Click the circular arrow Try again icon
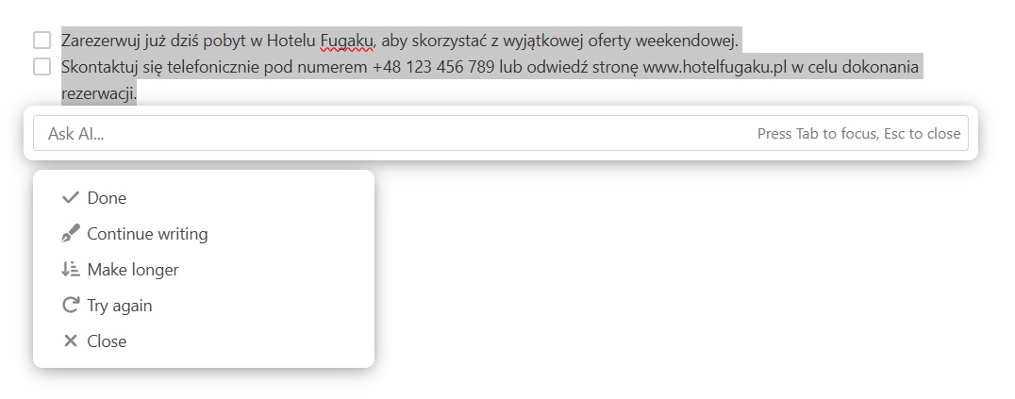The height and width of the screenshot is (399, 1015). coord(70,305)
